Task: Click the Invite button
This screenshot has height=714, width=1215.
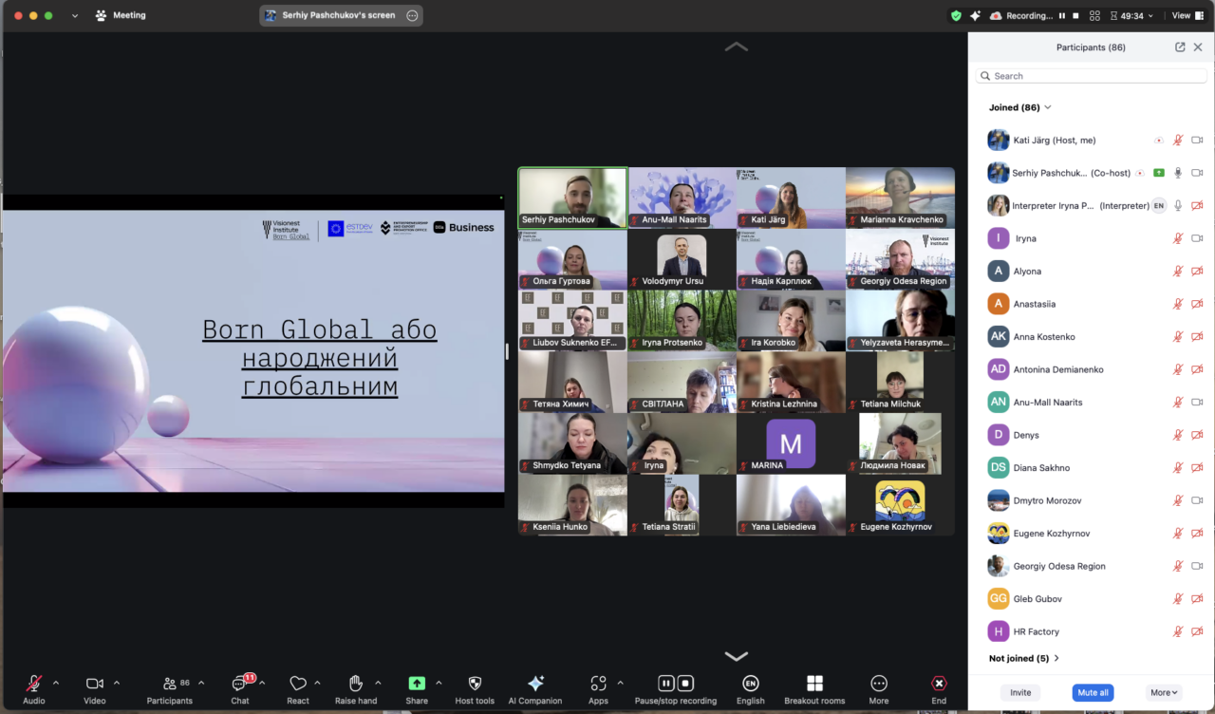Action: point(1020,692)
